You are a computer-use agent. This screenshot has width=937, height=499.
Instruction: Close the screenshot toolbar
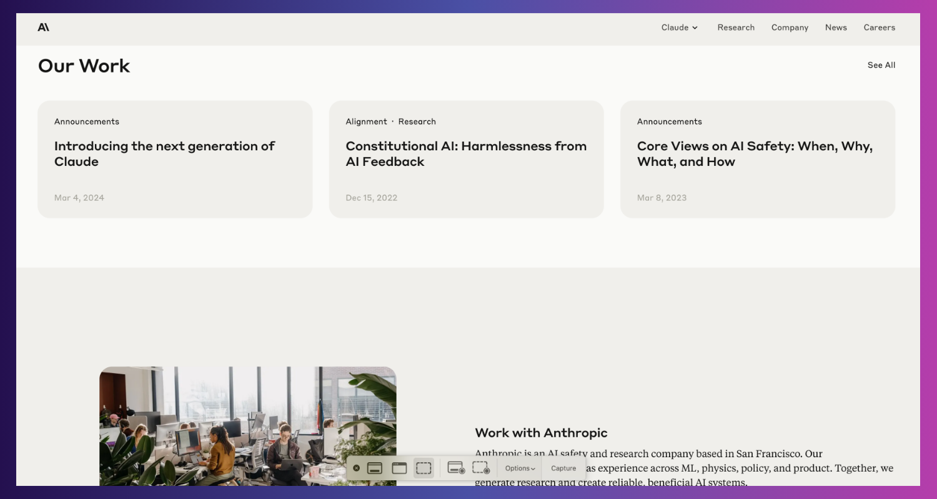point(357,468)
